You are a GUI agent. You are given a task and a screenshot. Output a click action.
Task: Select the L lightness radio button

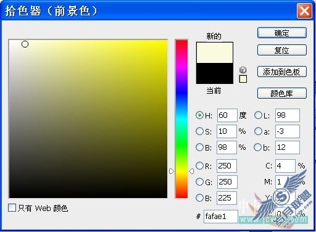click(x=258, y=115)
